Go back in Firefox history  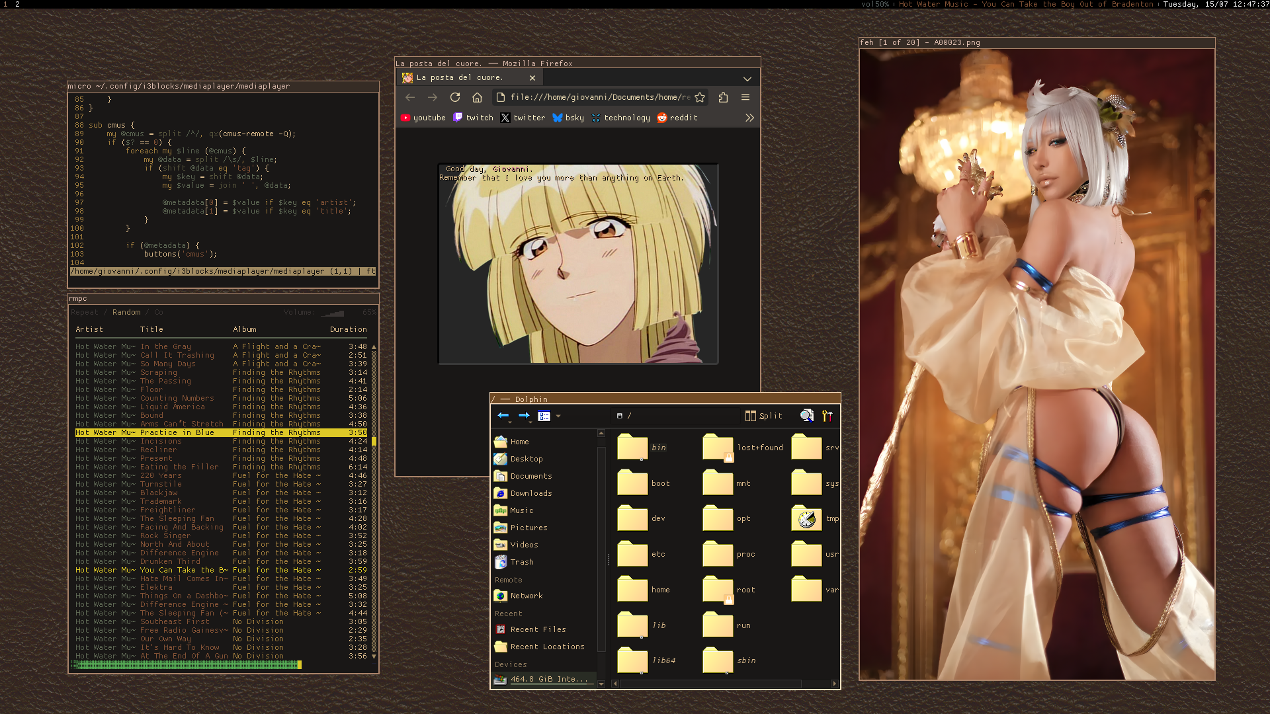click(x=410, y=97)
